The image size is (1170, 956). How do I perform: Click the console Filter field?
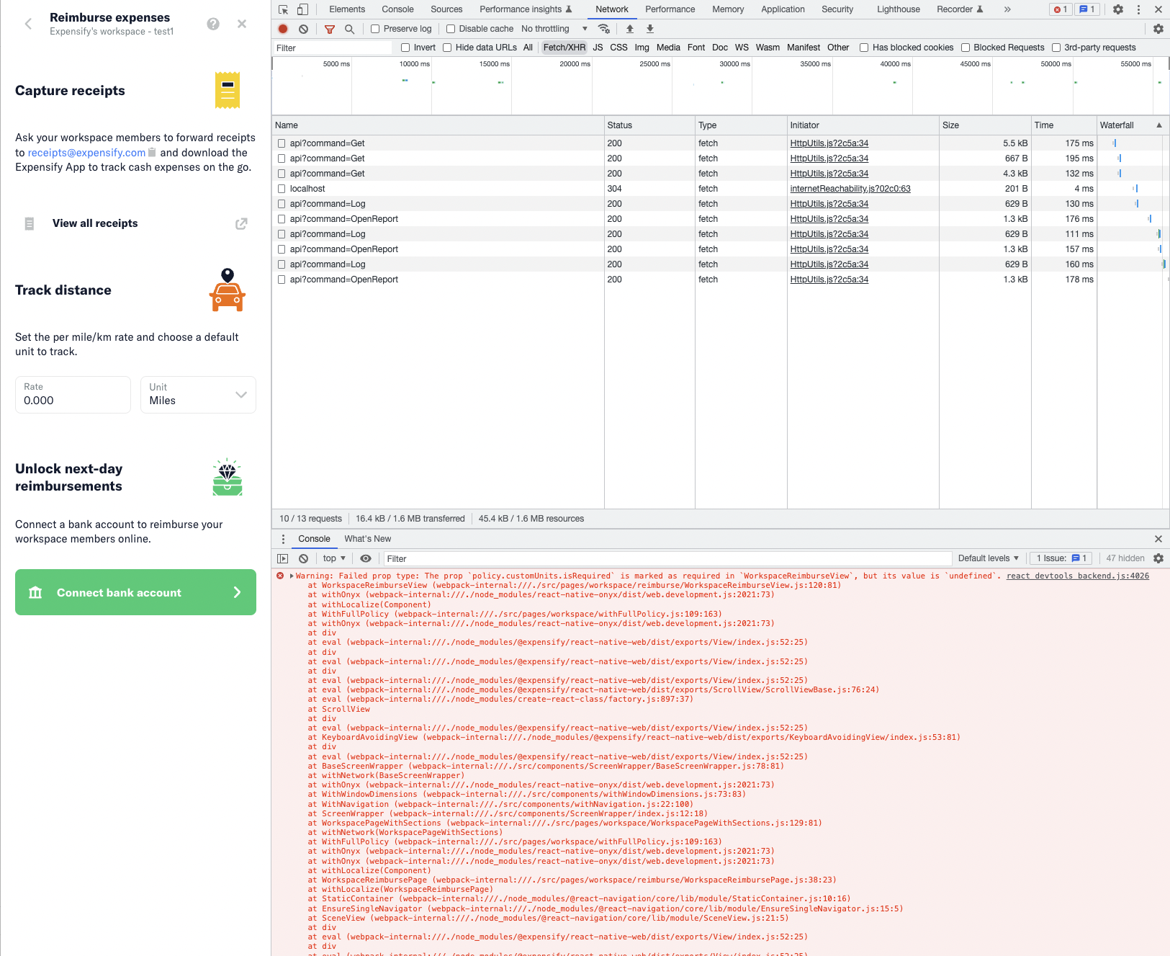[667, 558]
